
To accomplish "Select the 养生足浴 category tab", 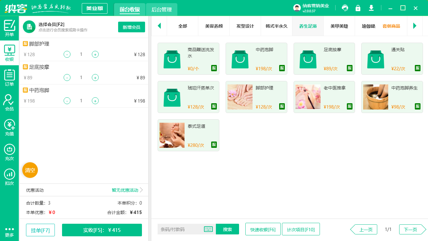I will (308, 26).
